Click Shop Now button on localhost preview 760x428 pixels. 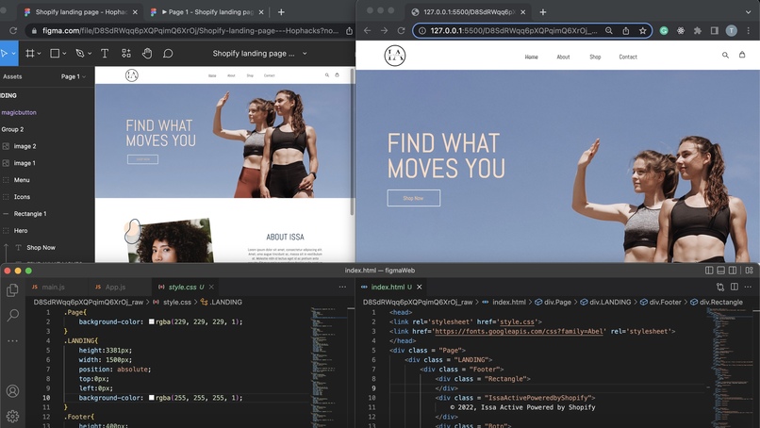tap(413, 198)
